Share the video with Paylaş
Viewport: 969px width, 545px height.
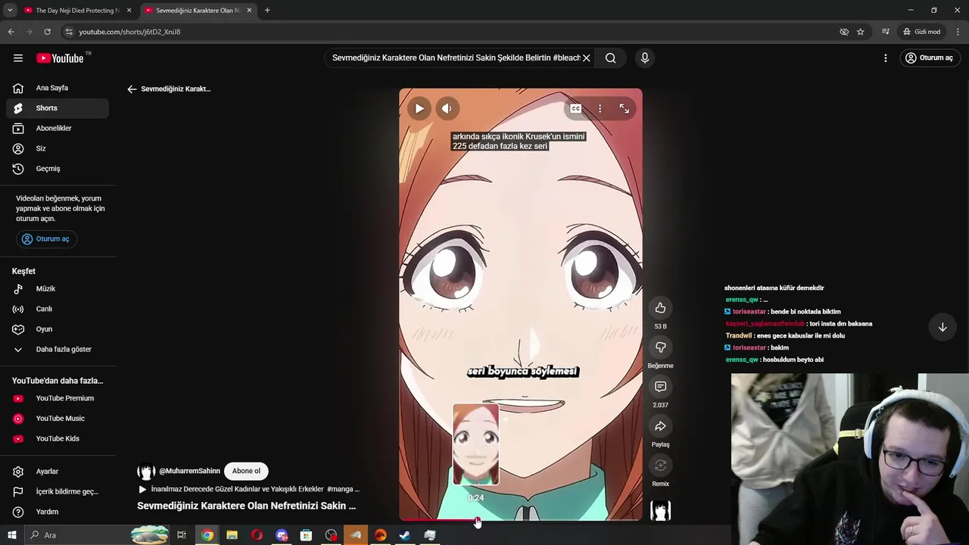pos(660,426)
